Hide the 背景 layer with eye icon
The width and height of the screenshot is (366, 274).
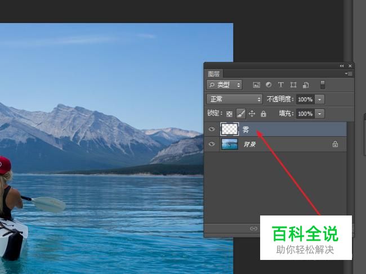[212, 144]
